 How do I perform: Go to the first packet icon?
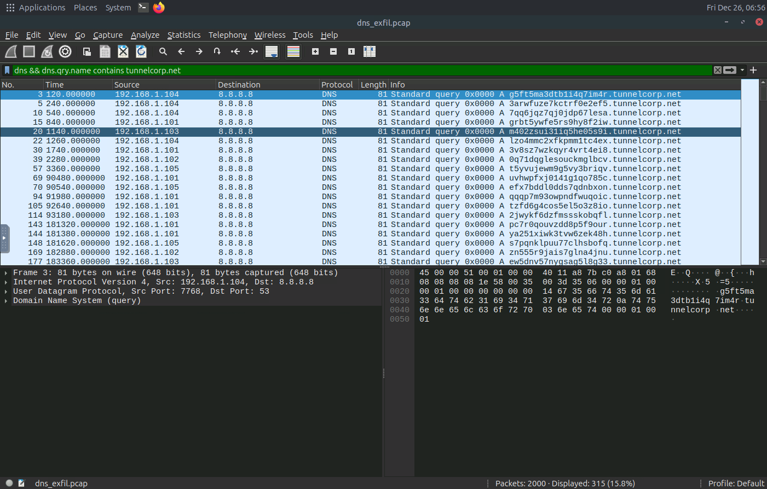[x=235, y=51]
